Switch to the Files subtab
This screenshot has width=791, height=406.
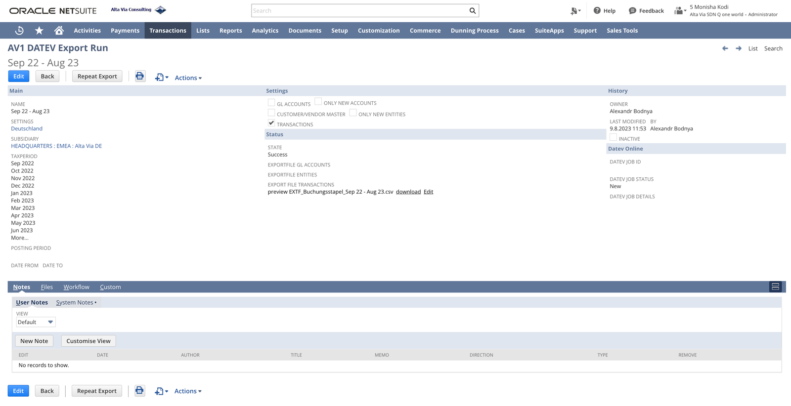click(47, 287)
